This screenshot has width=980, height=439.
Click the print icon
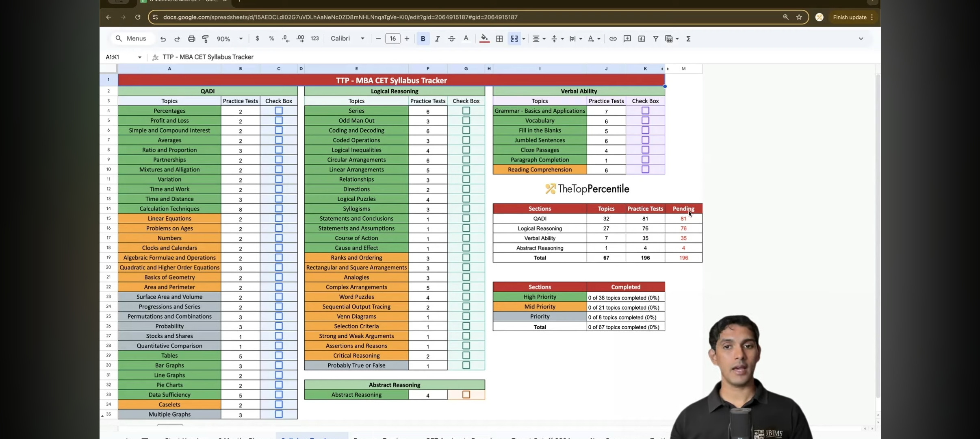(x=191, y=39)
